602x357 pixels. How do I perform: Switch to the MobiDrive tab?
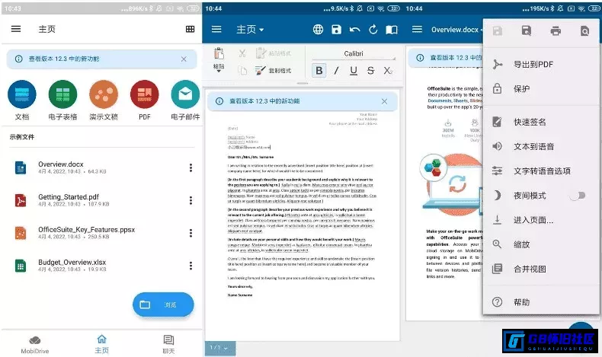(x=34, y=344)
